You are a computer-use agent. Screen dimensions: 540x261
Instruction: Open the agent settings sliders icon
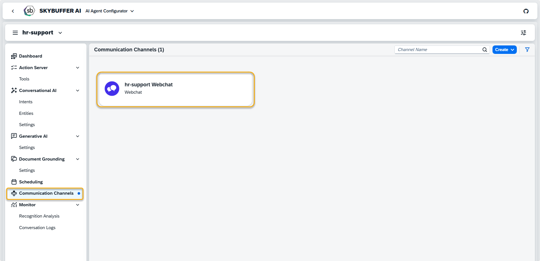point(523,33)
